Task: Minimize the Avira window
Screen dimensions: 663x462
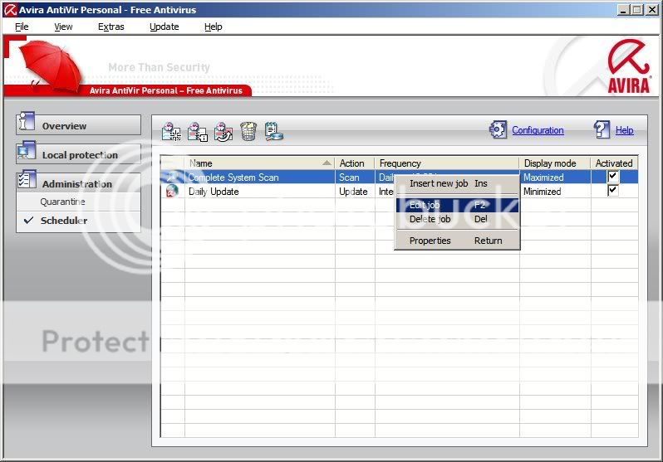Action: 622,10
